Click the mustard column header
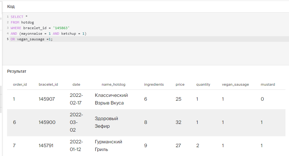 268,84
